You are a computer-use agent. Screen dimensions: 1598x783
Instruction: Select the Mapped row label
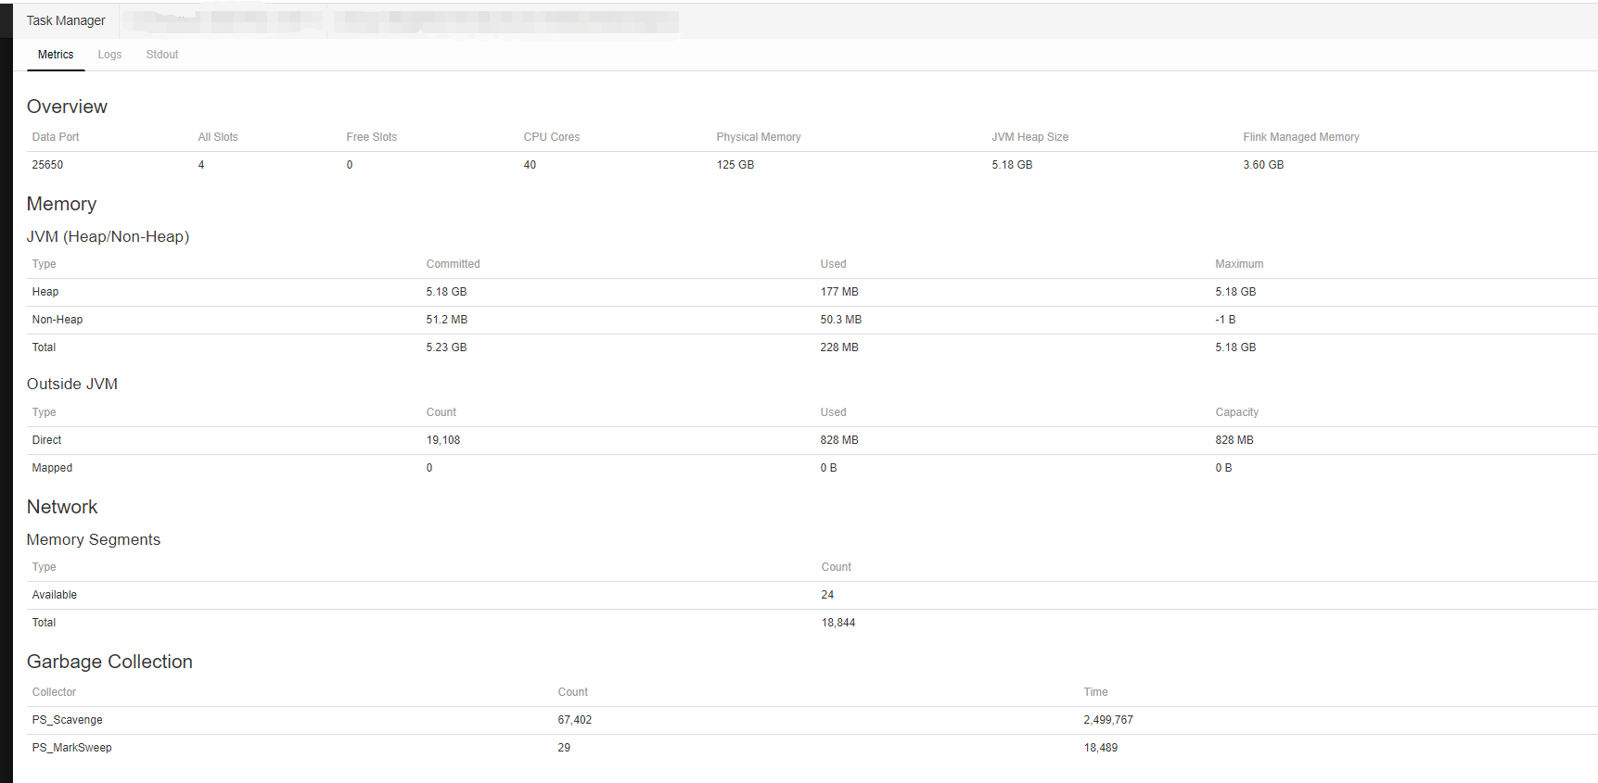click(52, 468)
